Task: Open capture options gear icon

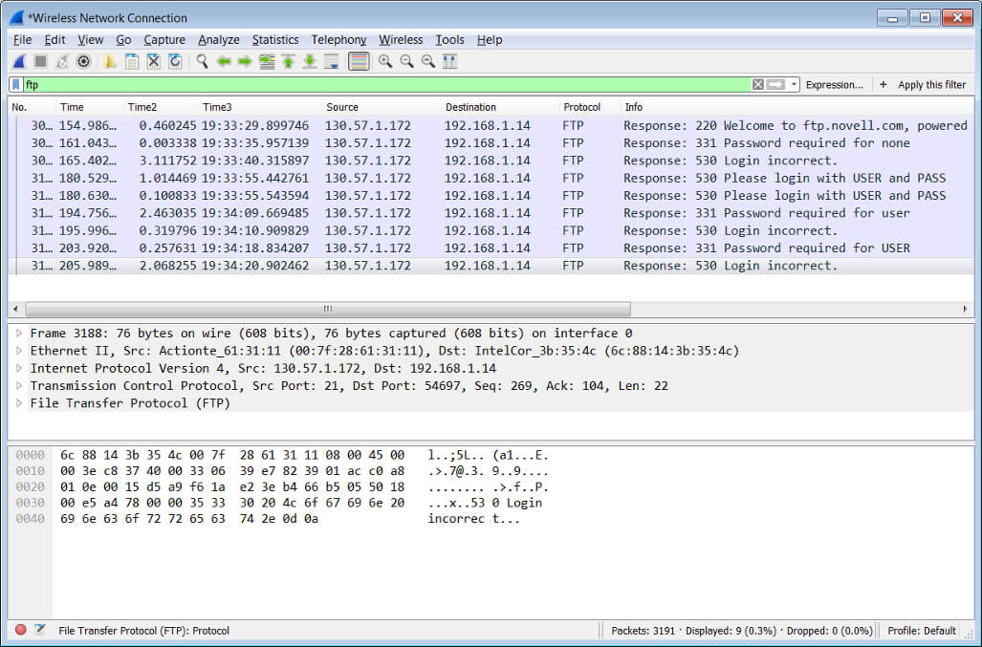Action: pos(83,61)
